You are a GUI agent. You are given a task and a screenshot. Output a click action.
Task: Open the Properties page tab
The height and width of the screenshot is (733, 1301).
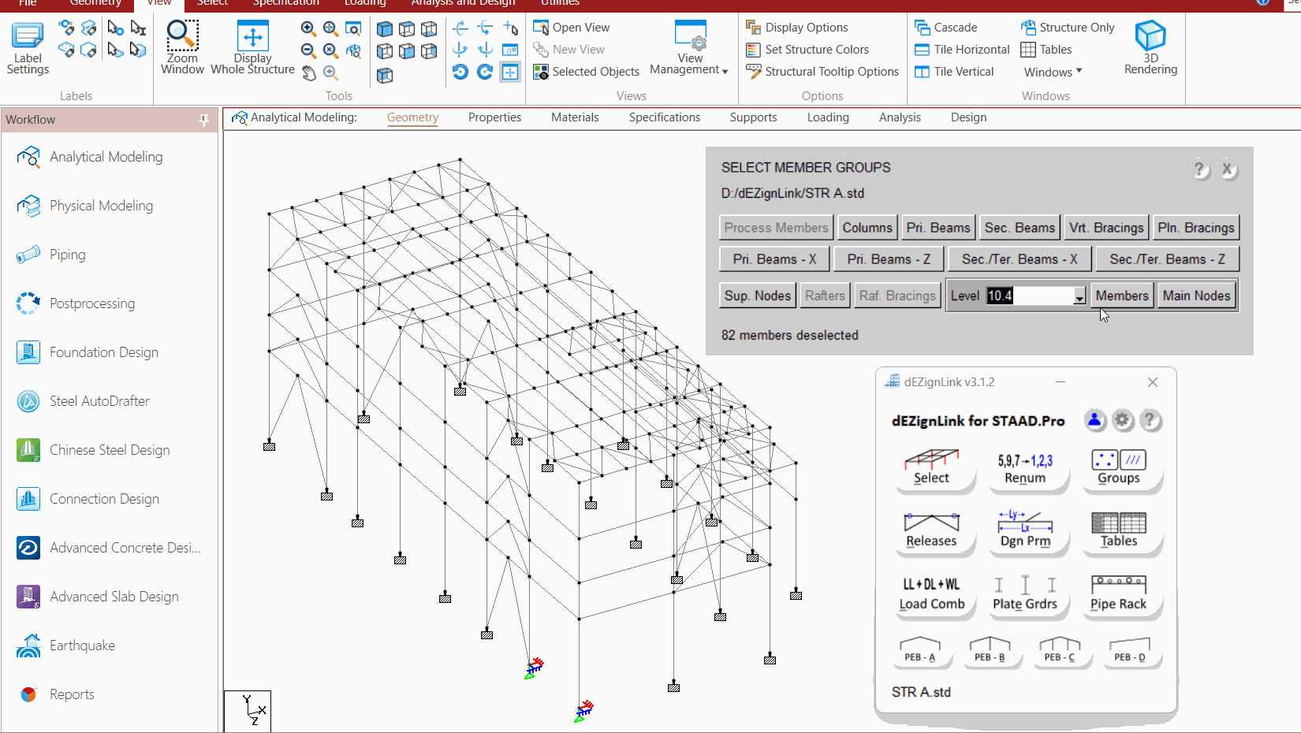click(x=494, y=117)
